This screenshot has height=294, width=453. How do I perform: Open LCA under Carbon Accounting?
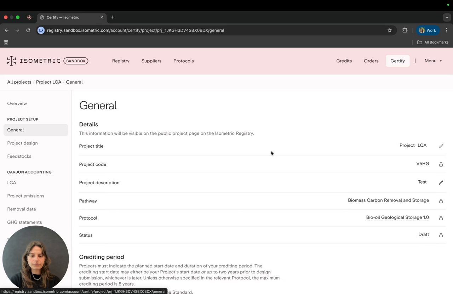click(12, 183)
